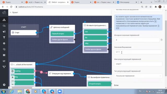
Task: Launch Internet Explorer from taskbar
Action: (x=11, y=92)
